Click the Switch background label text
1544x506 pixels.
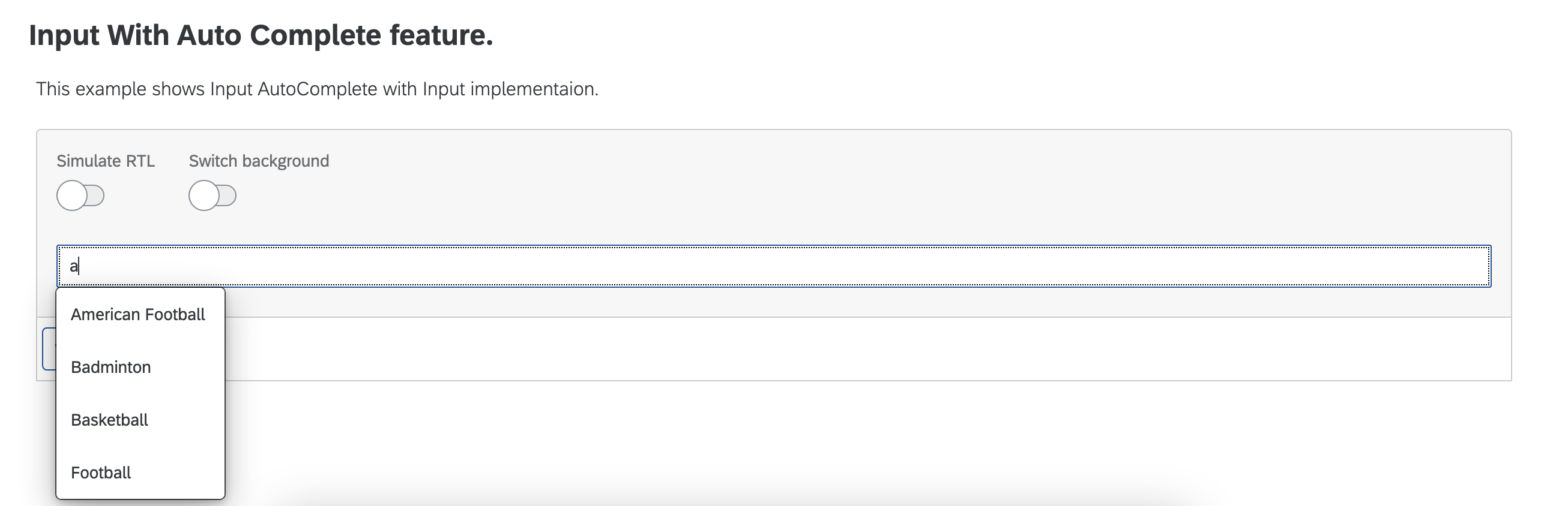pos(259,161)
